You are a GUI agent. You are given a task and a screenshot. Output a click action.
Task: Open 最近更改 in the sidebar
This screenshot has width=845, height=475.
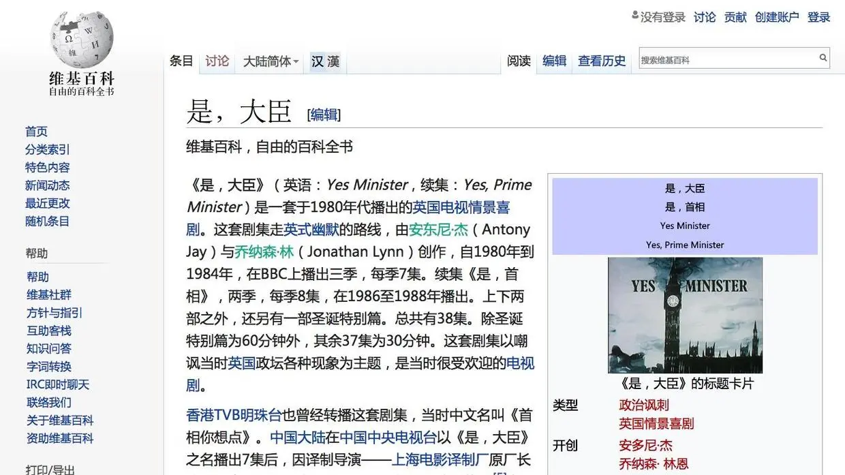point(47,203)
